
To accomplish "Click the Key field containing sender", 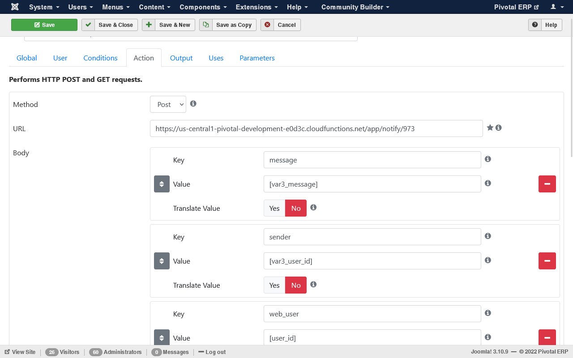I will 372,237.
